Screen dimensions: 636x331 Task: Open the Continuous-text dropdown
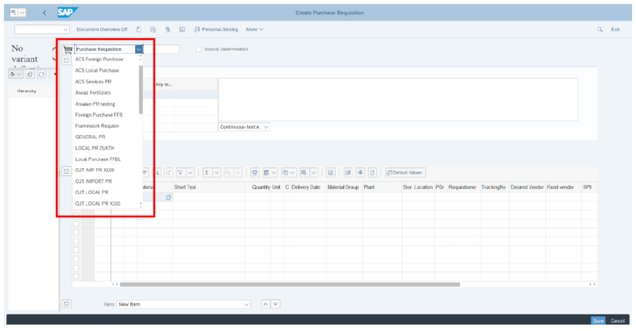tap(266, 126)
